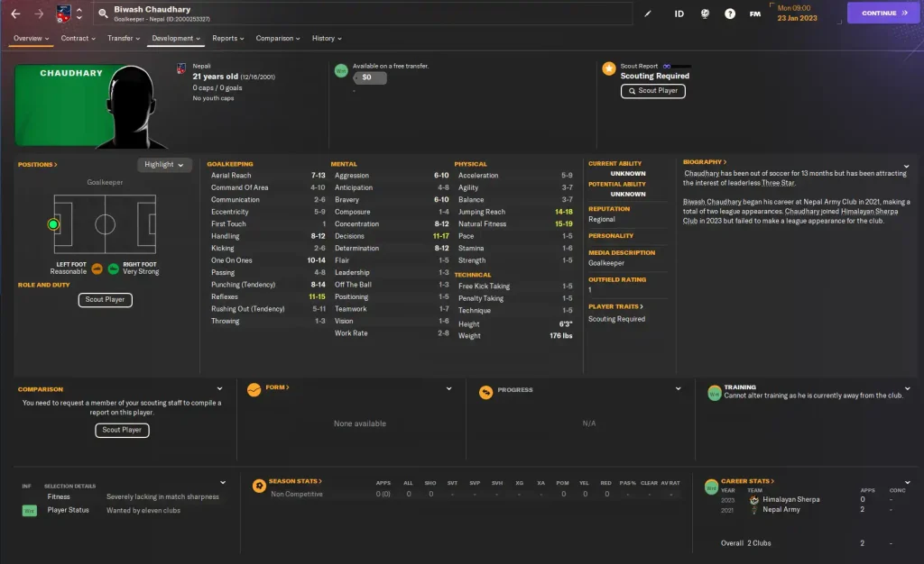The image size is (924, 564).
Task: Click Nepal Army team name in Career Stats
Action: point(781,510)
